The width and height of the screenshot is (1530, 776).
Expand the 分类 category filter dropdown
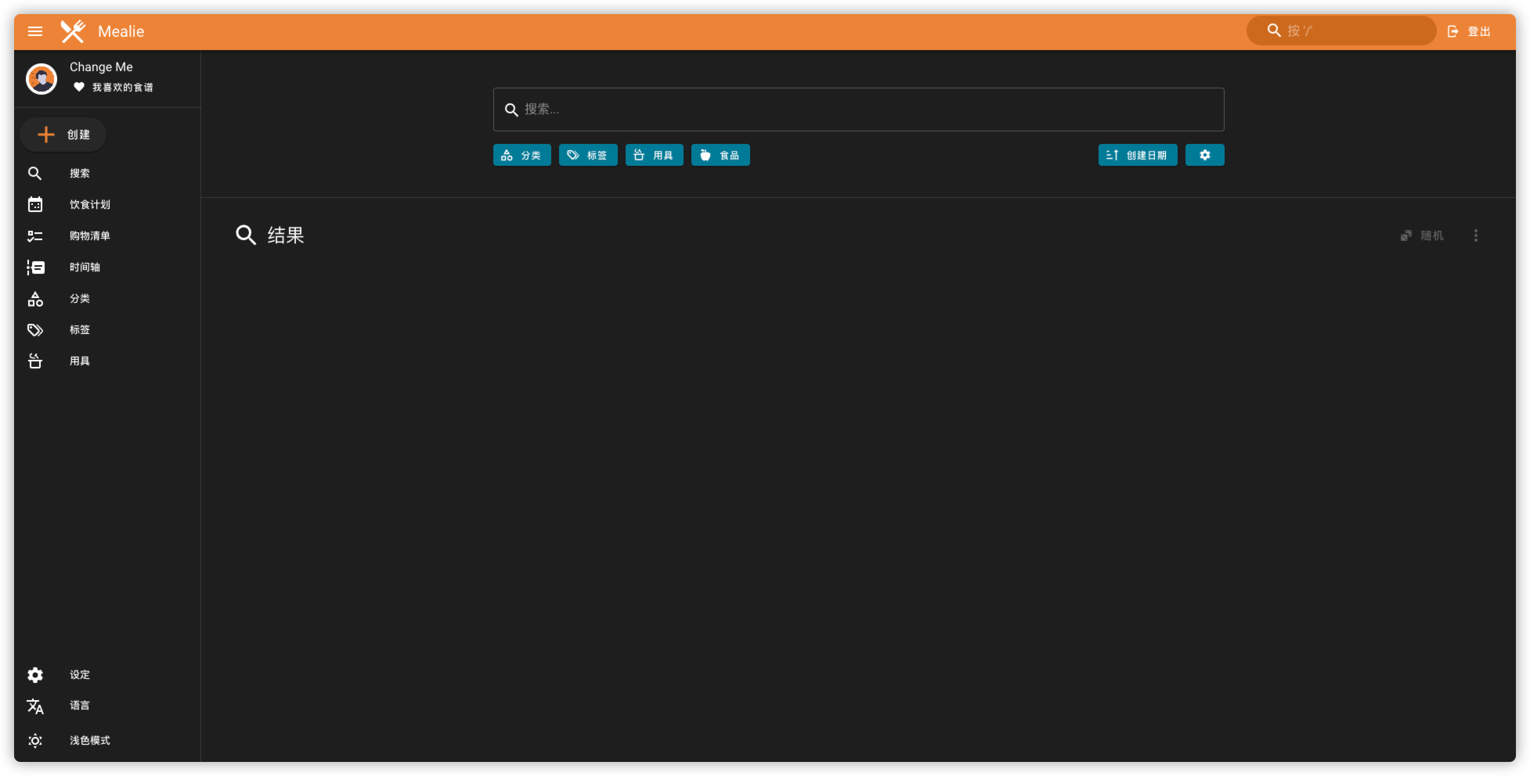(521, 155)
